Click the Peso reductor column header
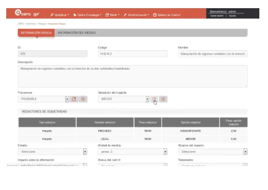 (148, 122)
